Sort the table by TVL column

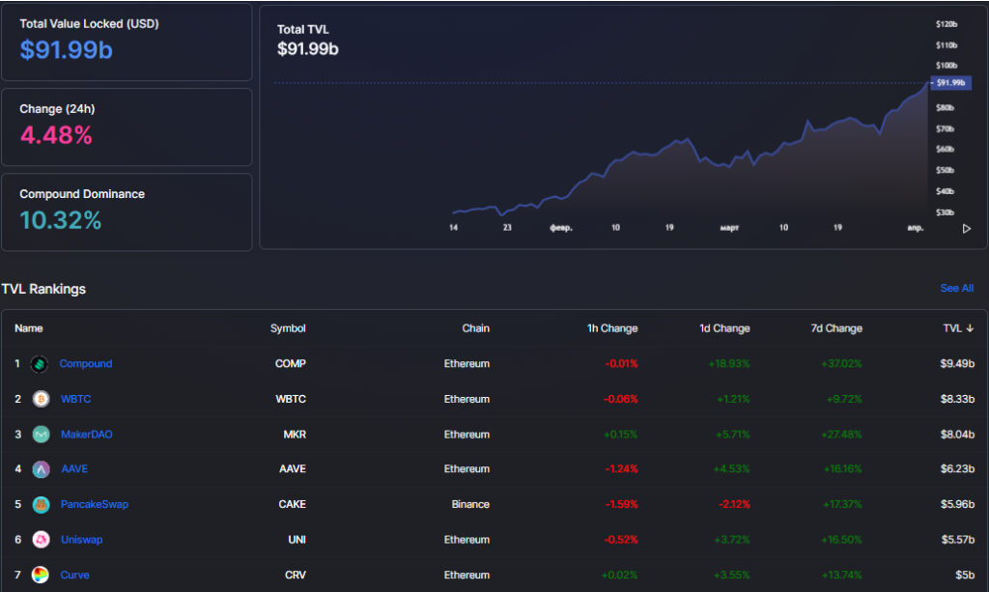pos(958,328)
